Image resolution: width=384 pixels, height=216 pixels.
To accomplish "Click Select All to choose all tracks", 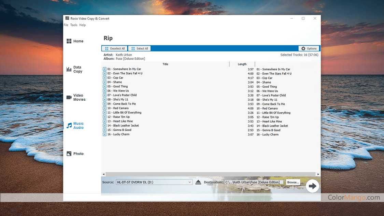I will 139,48.
